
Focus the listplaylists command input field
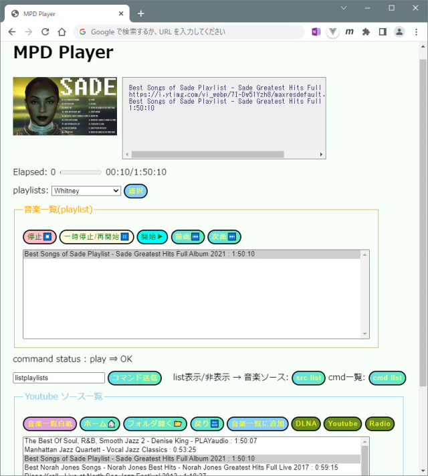[x=59, y=378]
